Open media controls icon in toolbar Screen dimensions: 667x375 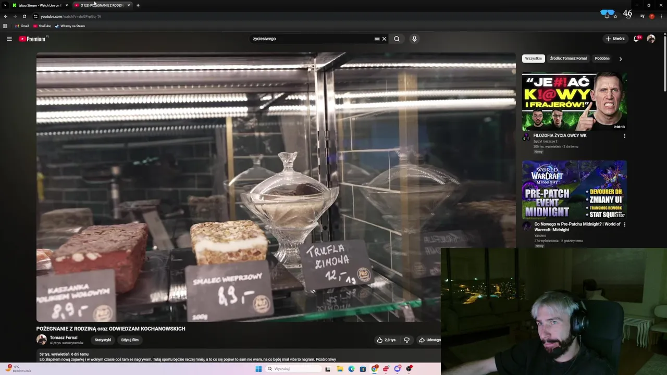[642, 16]
